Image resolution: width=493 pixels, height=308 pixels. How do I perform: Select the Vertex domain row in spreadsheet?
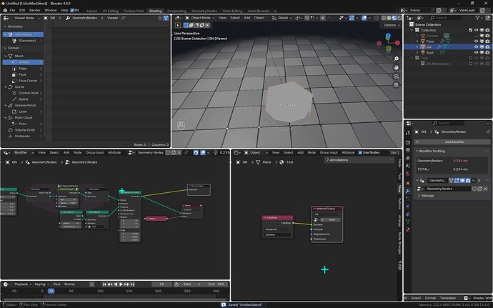point(24,62)
